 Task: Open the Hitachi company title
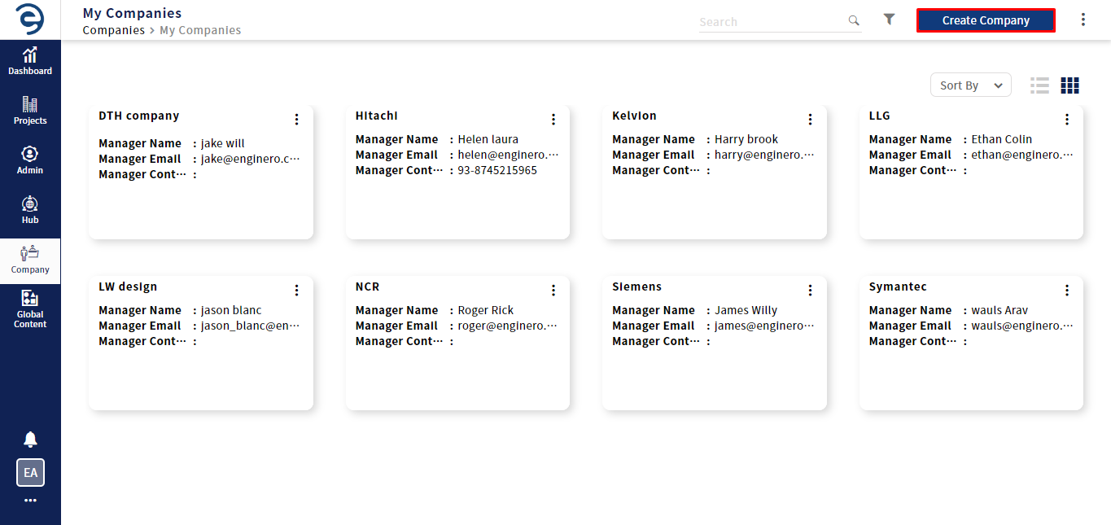click(377, 116)
